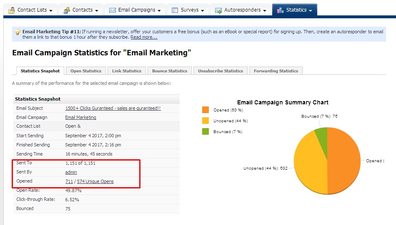Screen dimensions: 396x225
Task: Click the Surveys form icon
Action: point(175,10)
